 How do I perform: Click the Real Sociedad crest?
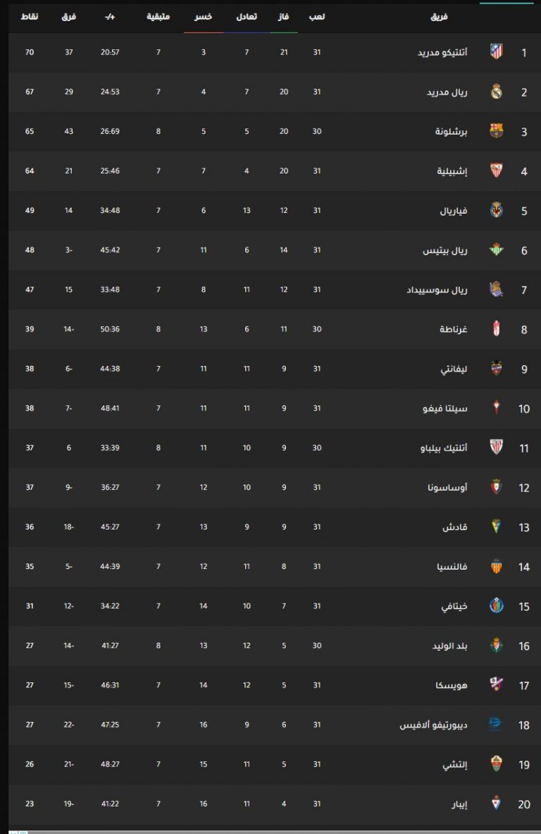(x=497, y=289)
